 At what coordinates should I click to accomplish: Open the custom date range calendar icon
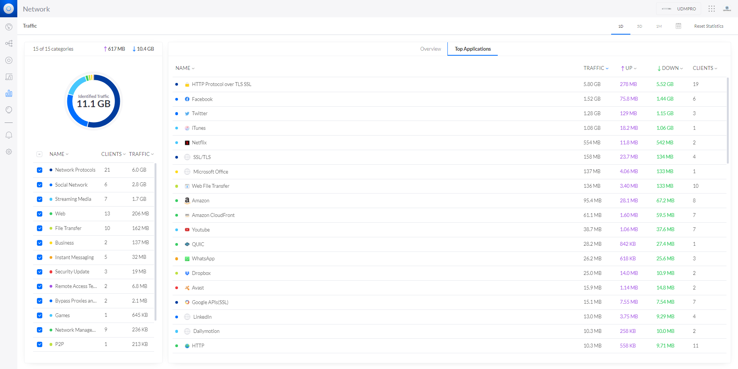pyautogui.click(x=678, y=26)
